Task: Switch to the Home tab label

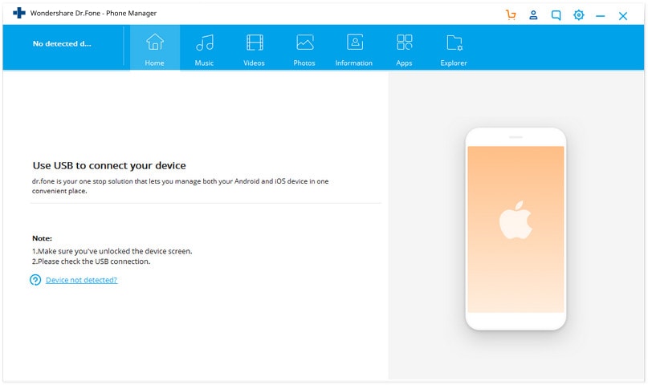Action: pos(154,63)
